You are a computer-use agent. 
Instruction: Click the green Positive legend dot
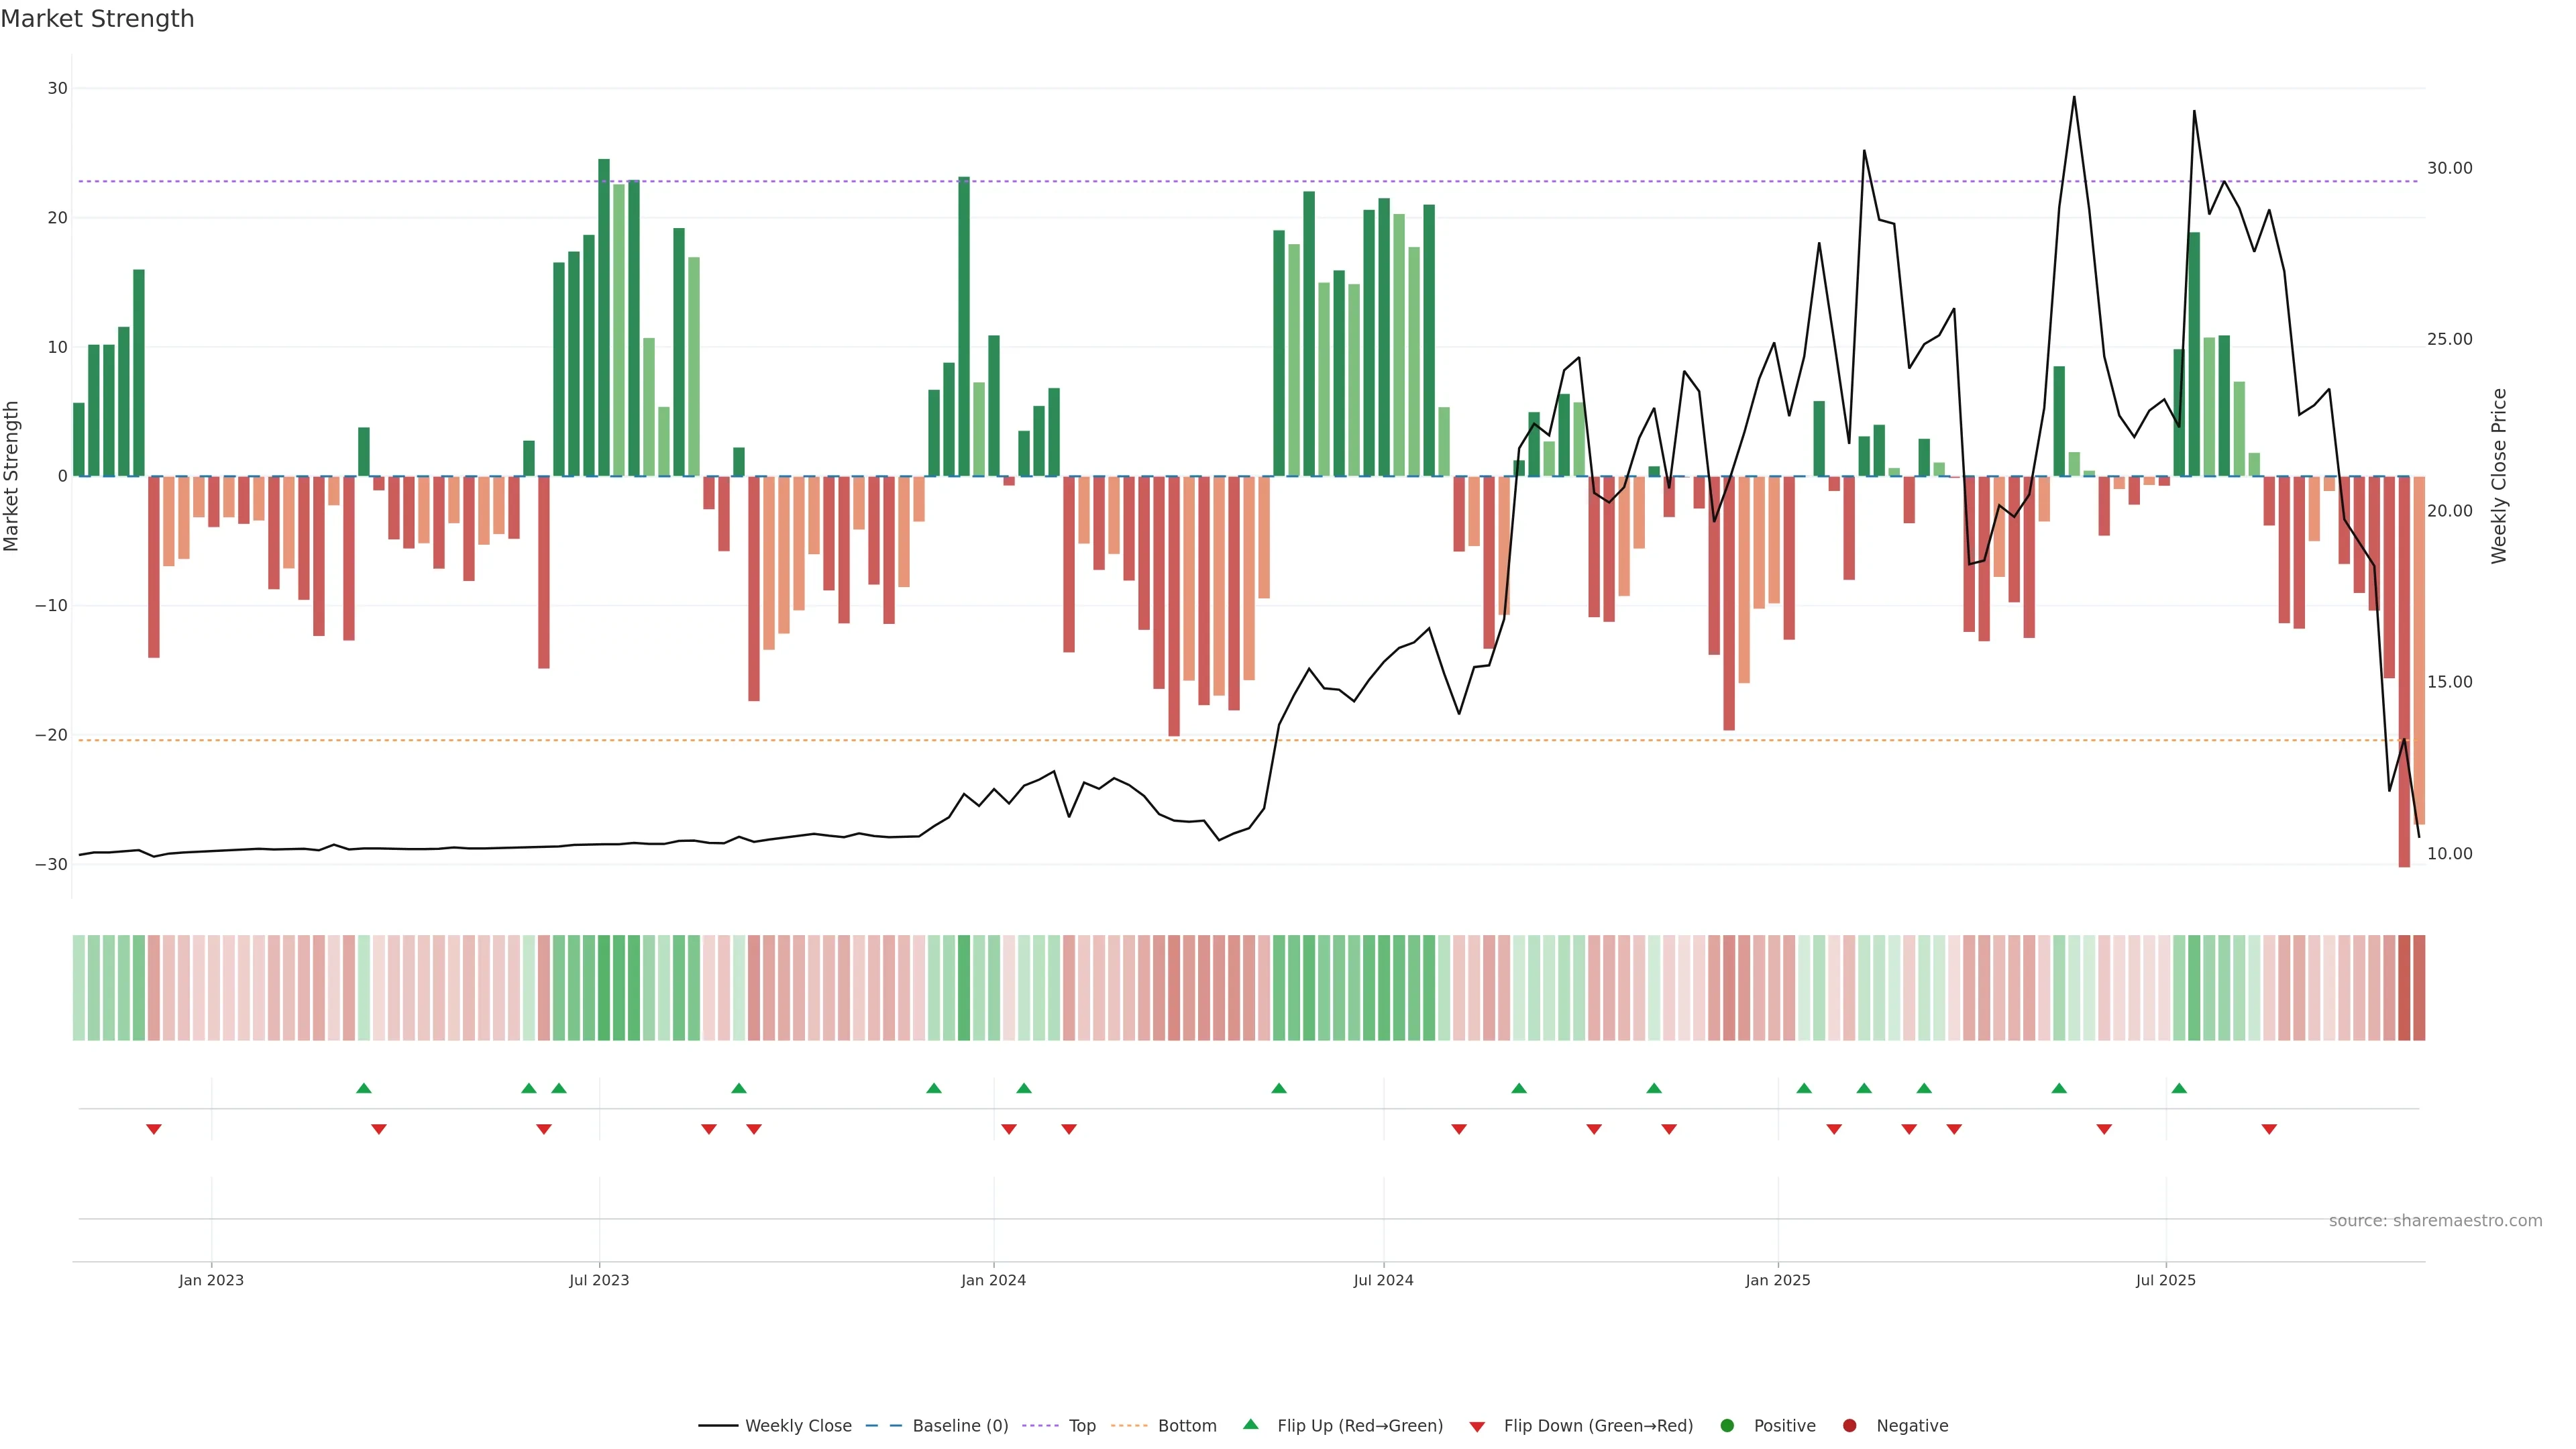click(x=1727, y=1426)
